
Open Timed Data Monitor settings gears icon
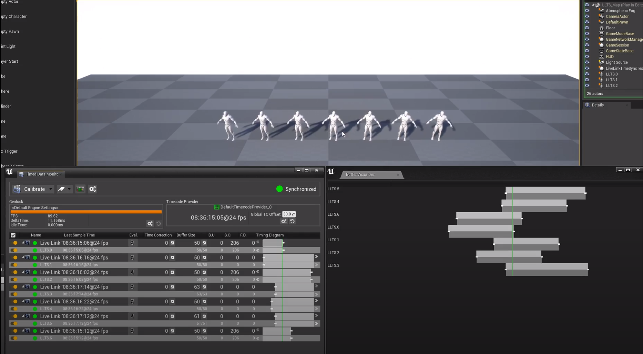[92, 189]
